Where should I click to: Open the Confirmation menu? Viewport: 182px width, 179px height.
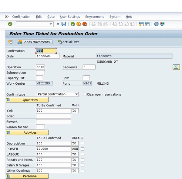coord(21,17)
